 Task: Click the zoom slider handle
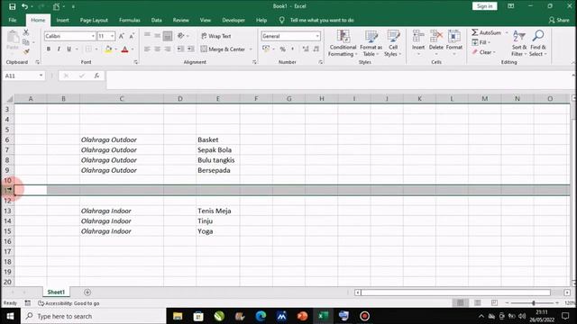tap(533, 303)
